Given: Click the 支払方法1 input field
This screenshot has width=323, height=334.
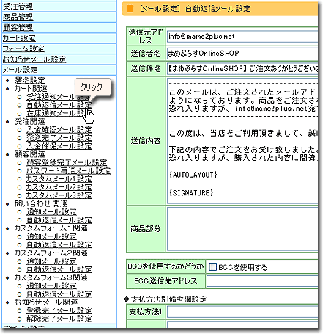Looking at the screenshot, I should tap(242, 312).
